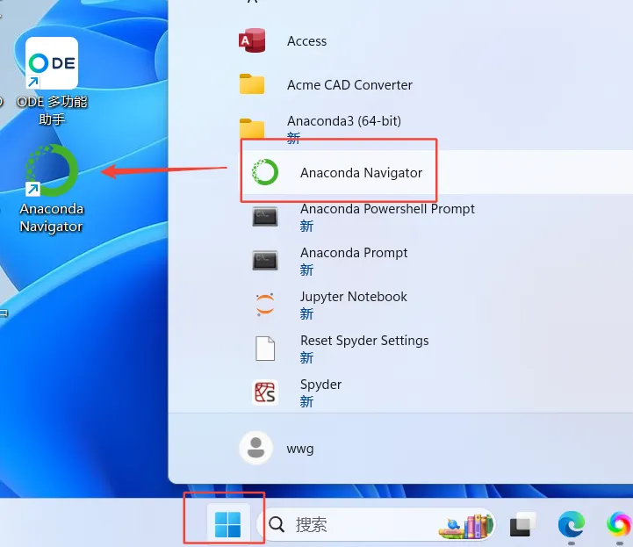Click the 新 badge under Spyder
This screenshot has width=633, height=547.
point(306,401)
